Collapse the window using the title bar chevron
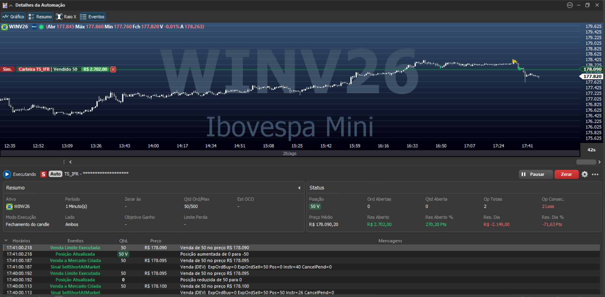 coord(11,5)
